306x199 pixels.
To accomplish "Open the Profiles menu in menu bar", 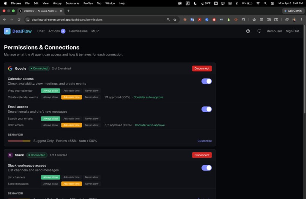I will [88, 3].
